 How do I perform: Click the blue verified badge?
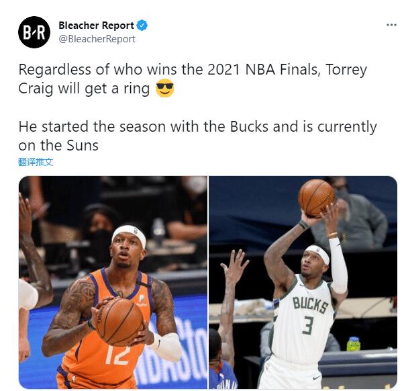tap(142, 26)
